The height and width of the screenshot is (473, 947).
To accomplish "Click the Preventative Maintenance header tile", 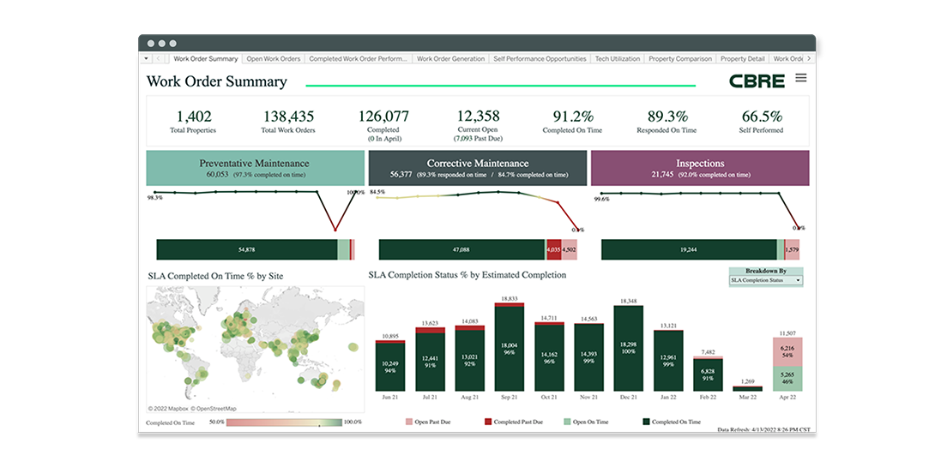I will (x=254, y=168).
